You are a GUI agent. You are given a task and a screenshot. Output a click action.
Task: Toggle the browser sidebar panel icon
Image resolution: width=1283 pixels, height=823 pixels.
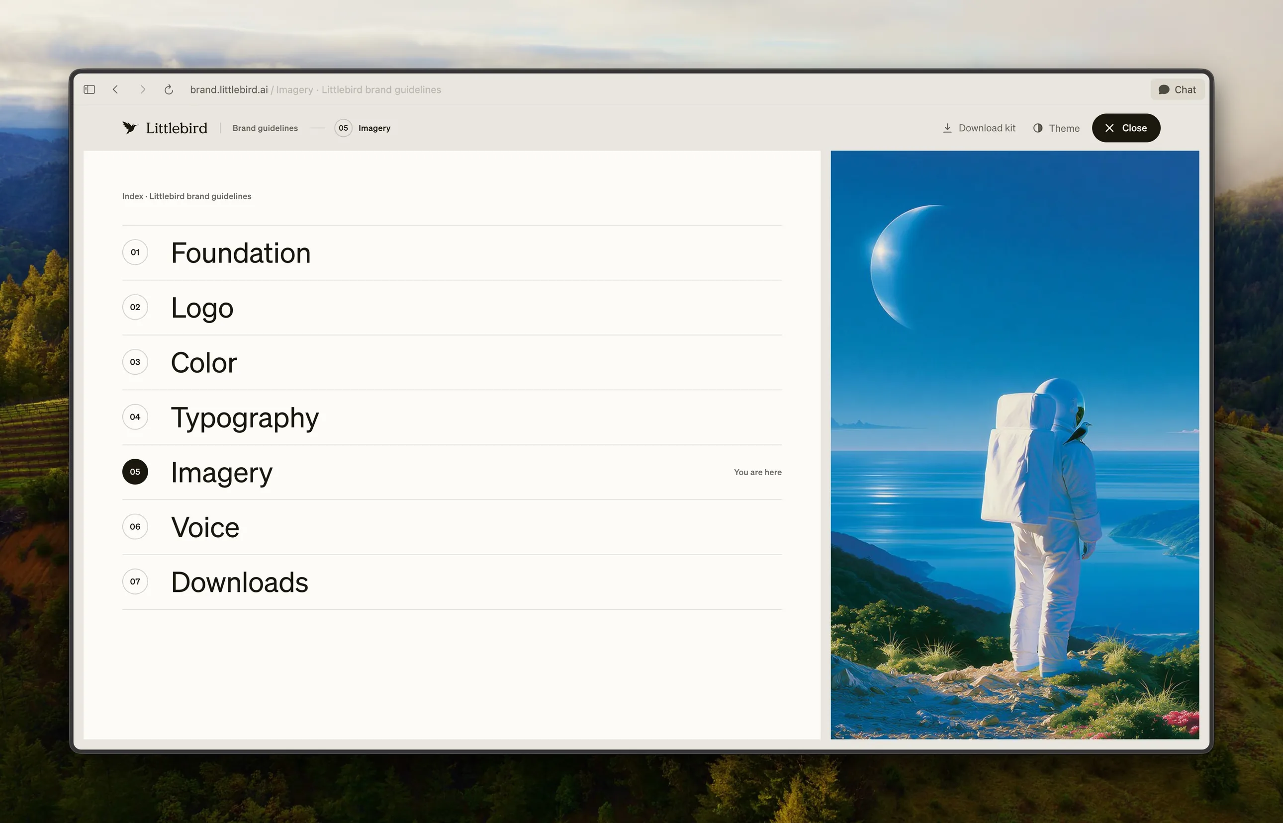coord(90,89)
